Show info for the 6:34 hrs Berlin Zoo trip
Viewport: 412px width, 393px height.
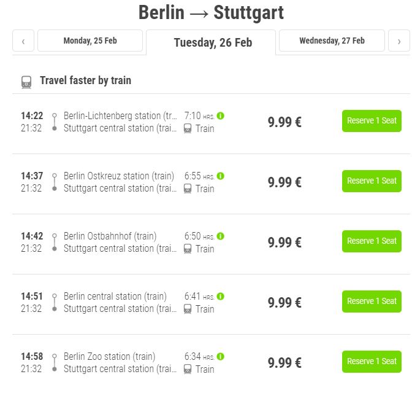coord(221,356)
